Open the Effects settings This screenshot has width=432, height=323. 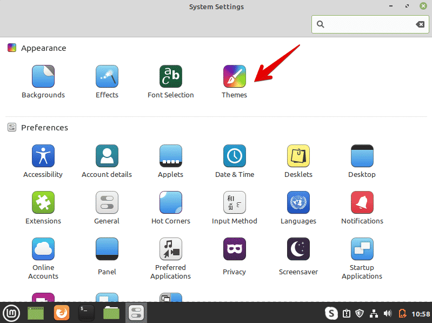pyautogui.click(x=107, y=82)
